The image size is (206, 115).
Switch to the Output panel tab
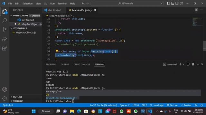pyautogui.click(x=65, y=65)
